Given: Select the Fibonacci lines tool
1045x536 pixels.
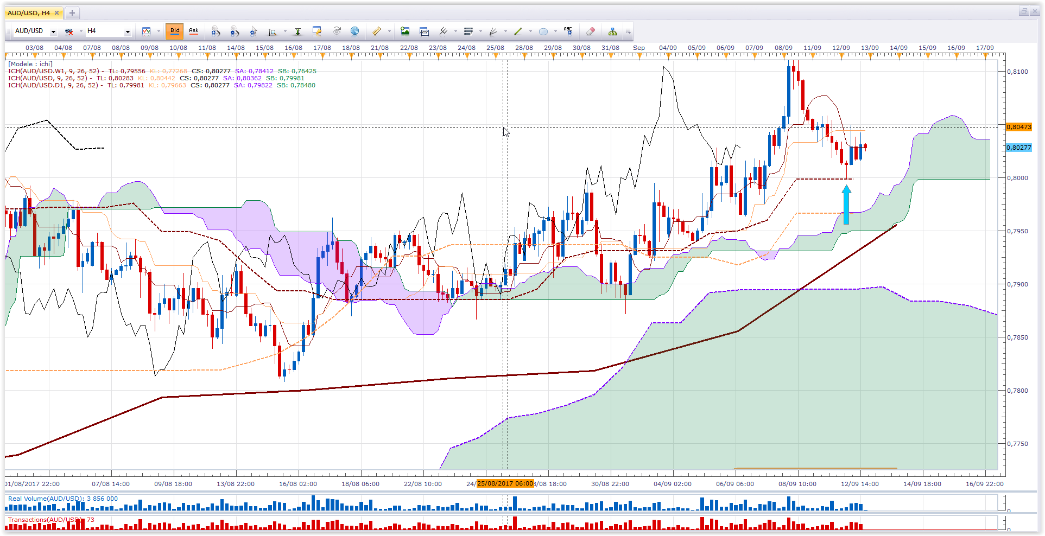Looking at the screenshot, I should (x=468, y=31).
